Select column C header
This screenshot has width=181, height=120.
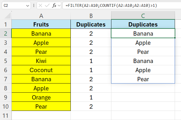click(143, 16)
